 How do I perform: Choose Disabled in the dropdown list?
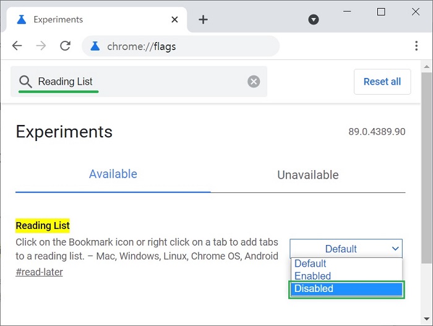346,289
